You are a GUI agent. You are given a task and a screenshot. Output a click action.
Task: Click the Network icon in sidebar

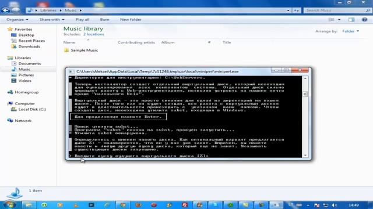click(x=10, y=121)
